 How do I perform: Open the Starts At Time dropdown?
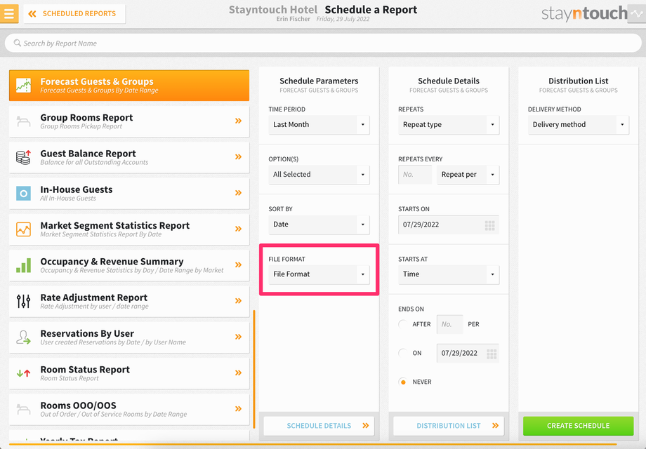(449, 274)
